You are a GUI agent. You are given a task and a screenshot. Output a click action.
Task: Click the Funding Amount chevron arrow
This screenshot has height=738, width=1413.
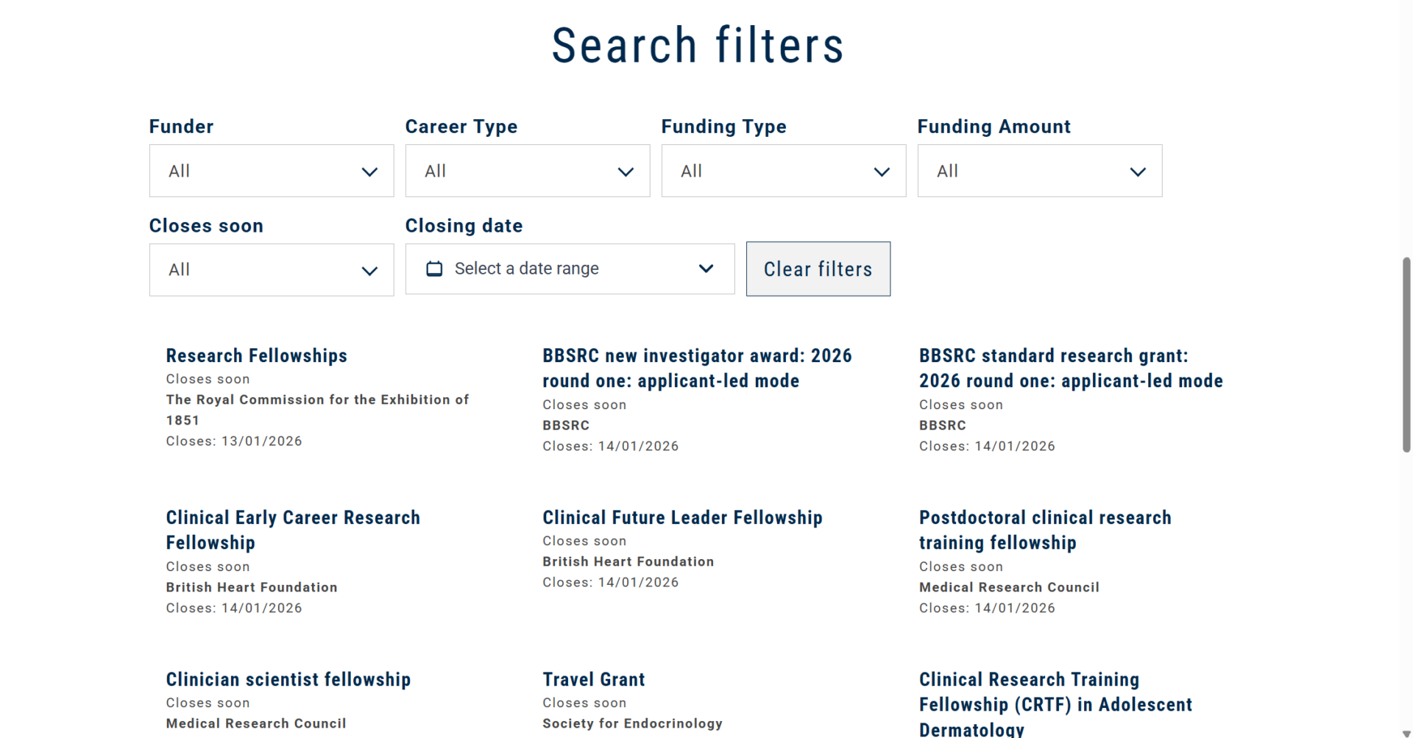point(1138,172)
